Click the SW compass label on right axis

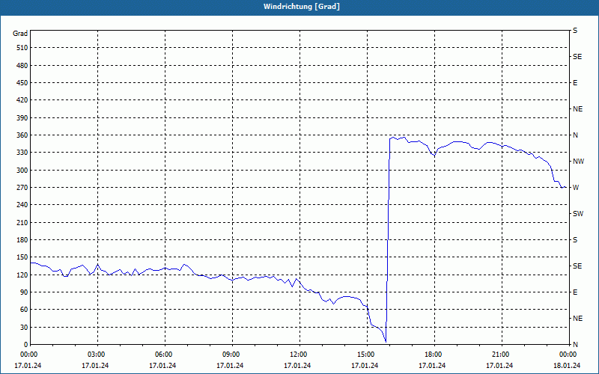pos(578,214)
